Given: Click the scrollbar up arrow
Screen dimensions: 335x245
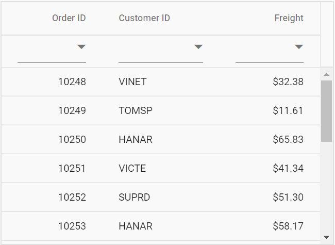Looking at the screenshot, I should pyautogui.click(x=326, y=74).
